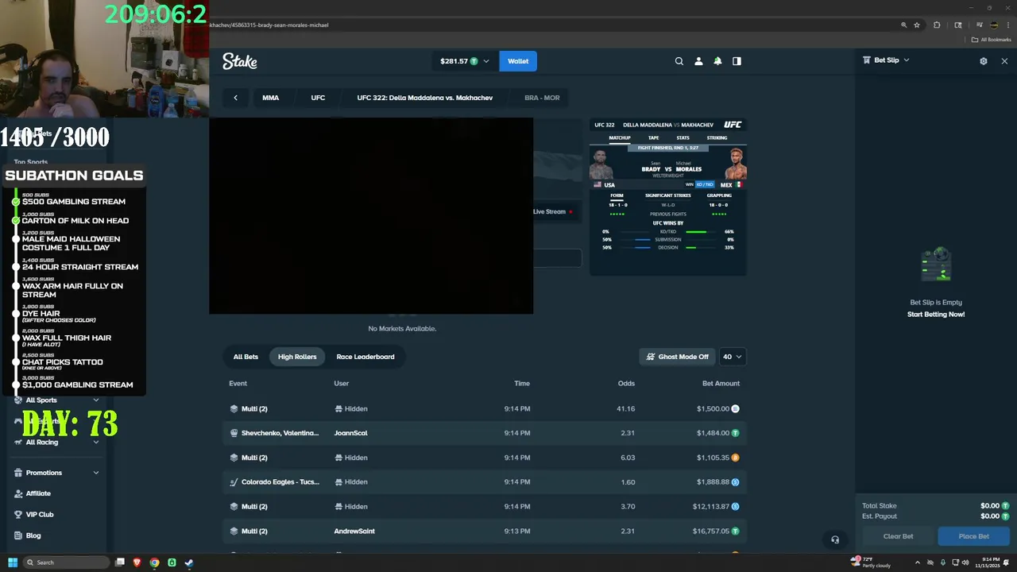Open the Colorado Eagles - Tucs... bet row
This screenshot has height=572, width=1017.
(485, 482)
